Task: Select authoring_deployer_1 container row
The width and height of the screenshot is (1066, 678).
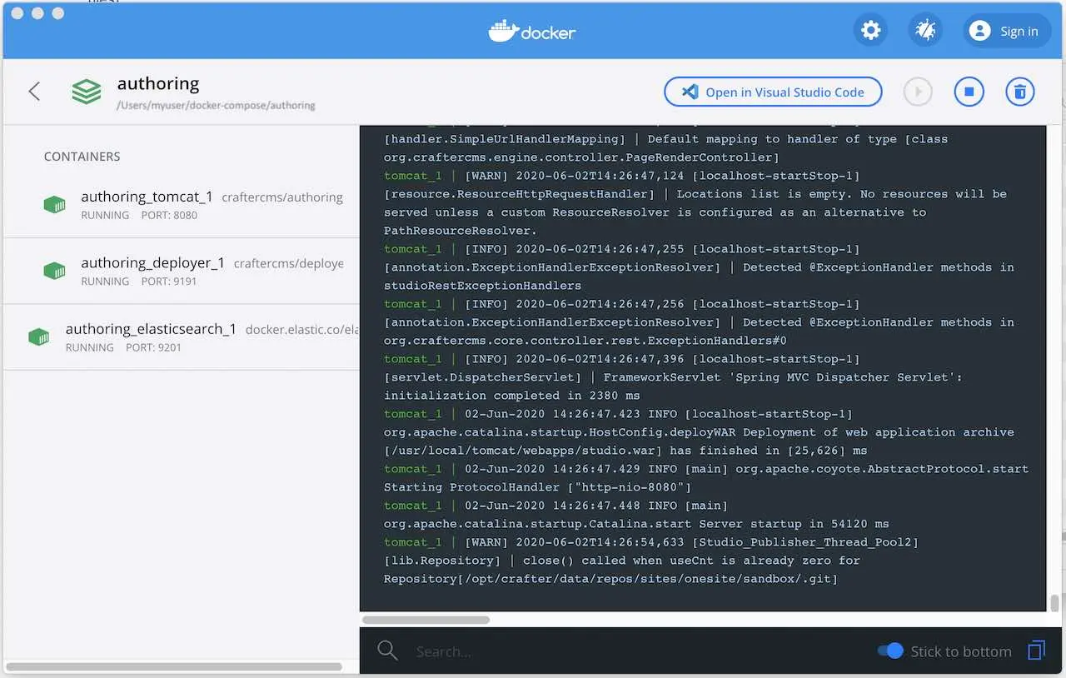Action: [181, 271]
